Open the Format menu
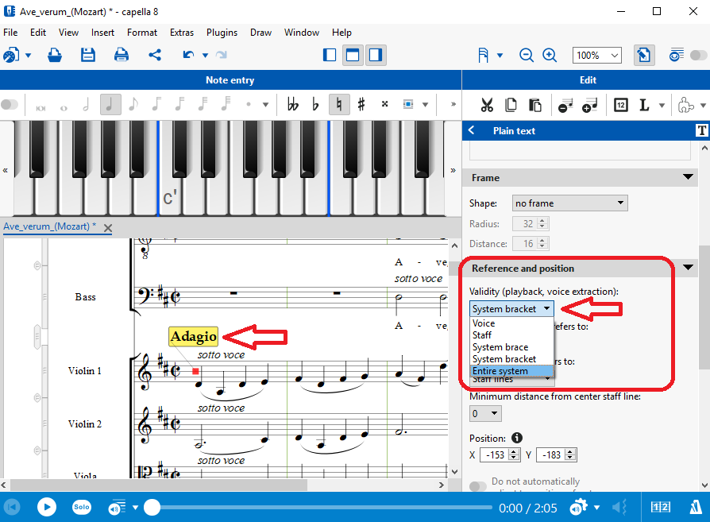This screenshot has height=522, width=710. pos(142,33)
